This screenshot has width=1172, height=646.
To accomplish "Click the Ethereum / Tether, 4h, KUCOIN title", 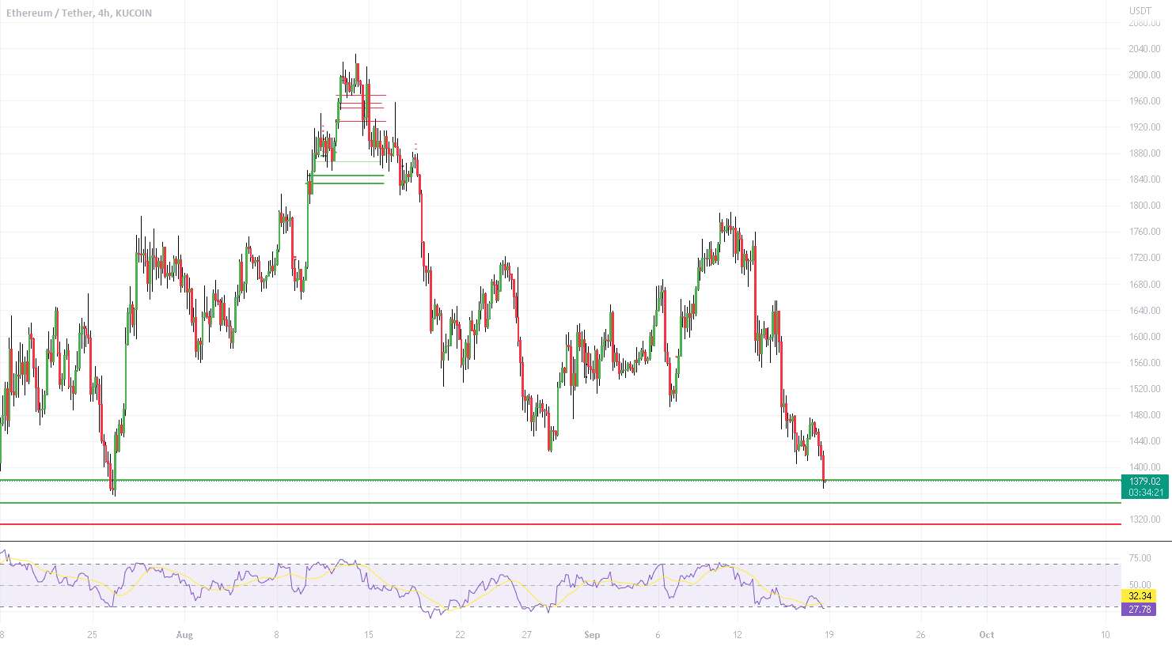I will tap(78, 13).
